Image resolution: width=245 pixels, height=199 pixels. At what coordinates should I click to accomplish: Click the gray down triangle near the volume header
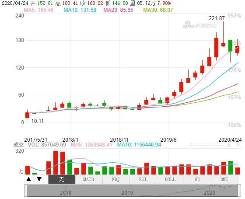(x=238, y=145)
